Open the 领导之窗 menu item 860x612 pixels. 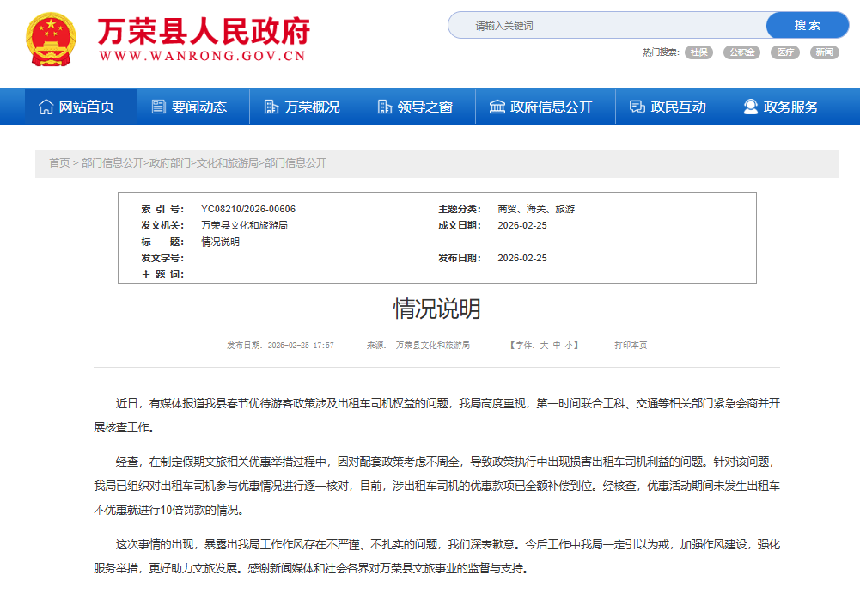pyautogui.click(x=419, y=107)
